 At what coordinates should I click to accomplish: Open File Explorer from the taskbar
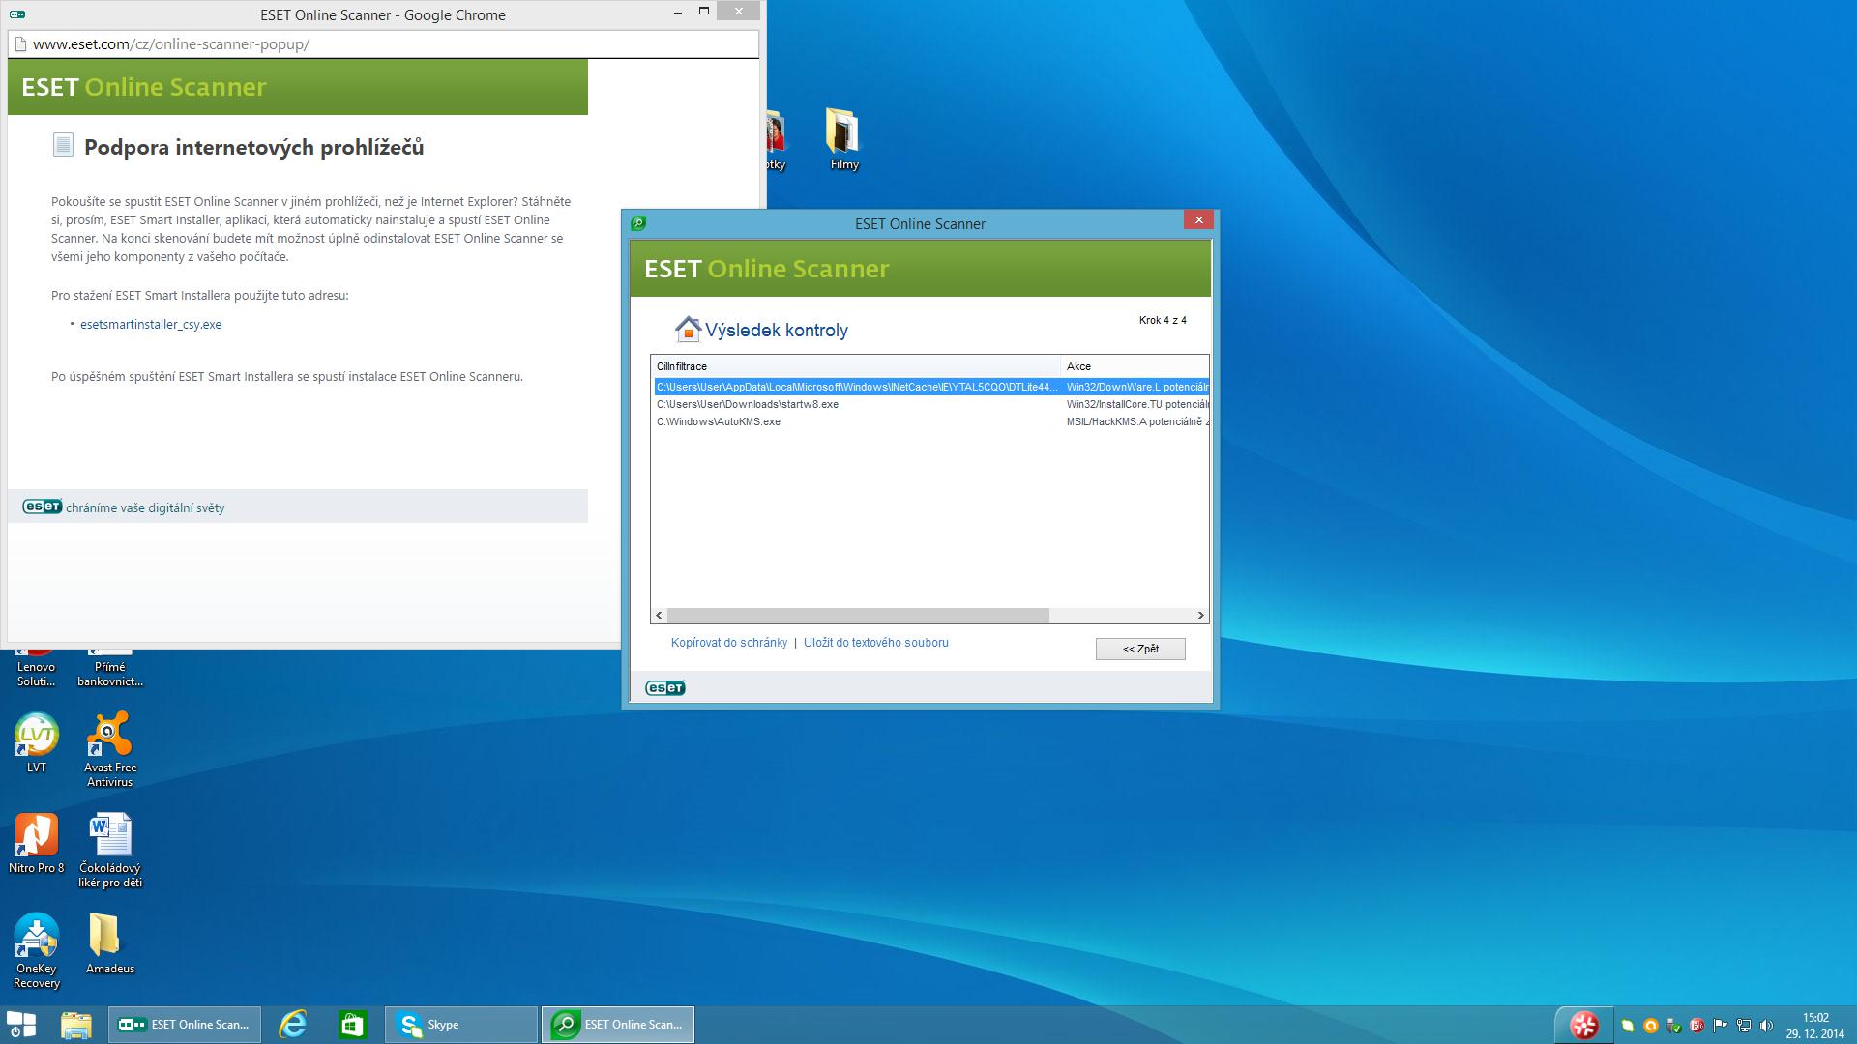(x=75, y=1025)
